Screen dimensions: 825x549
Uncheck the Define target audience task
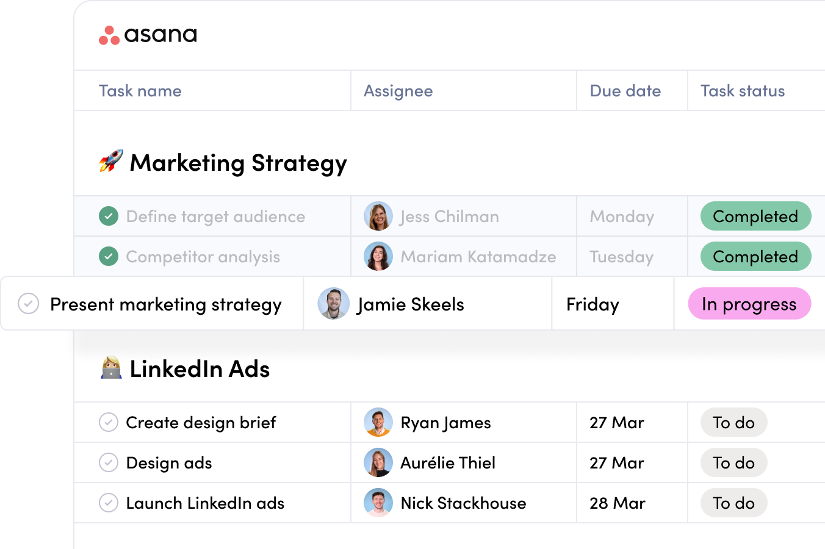coord(109,217)
